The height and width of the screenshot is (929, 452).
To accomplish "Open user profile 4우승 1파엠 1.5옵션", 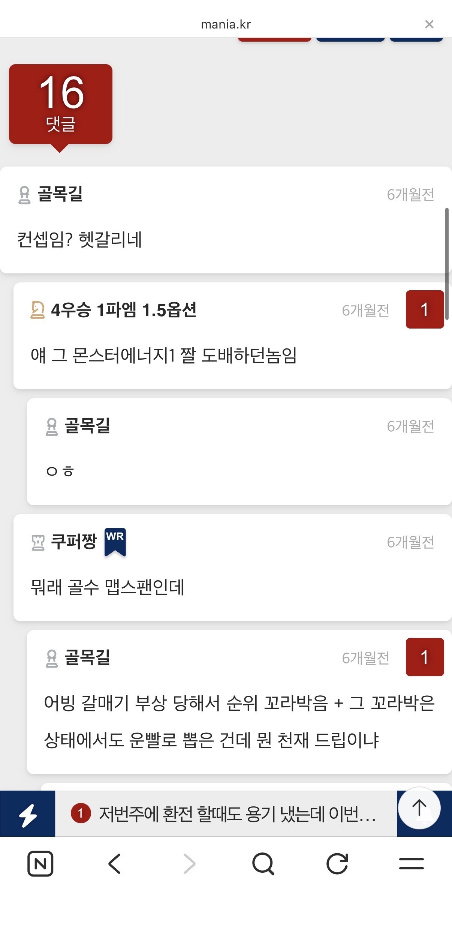I will click(124, 310).
